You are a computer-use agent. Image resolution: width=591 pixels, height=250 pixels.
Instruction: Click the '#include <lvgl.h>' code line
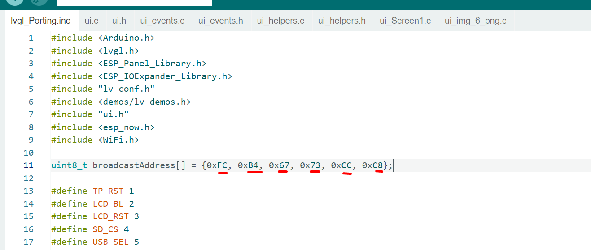coord(95,51)
